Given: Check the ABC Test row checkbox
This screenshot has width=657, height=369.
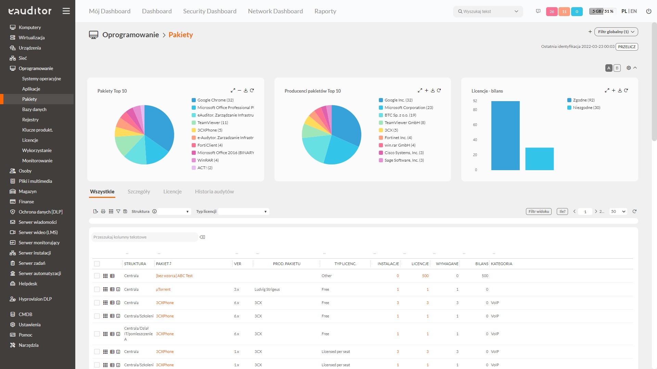Looking at the screenshot, I should pyautogui.click(x=97, y=276).
